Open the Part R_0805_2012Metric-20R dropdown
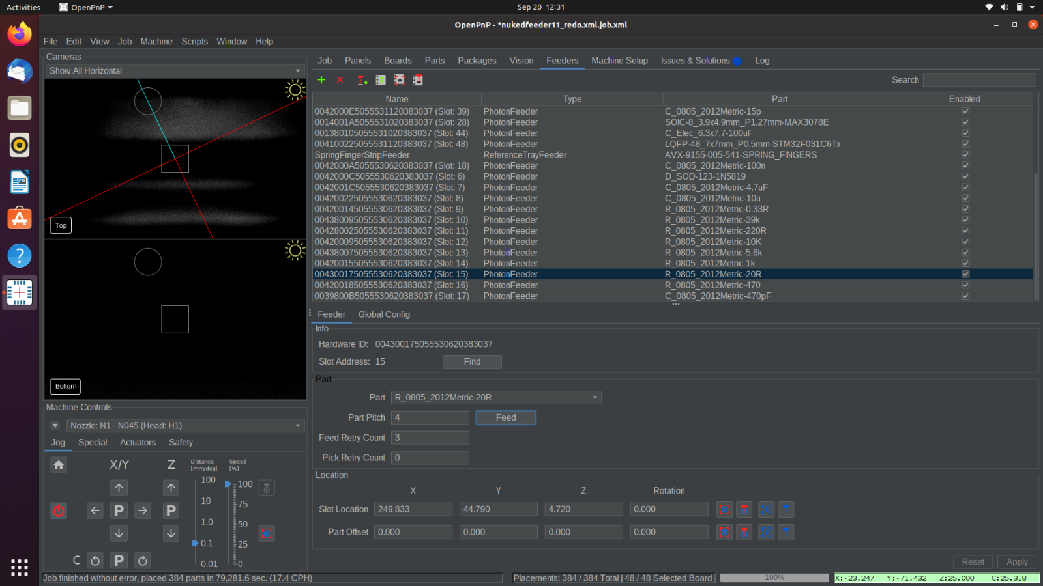 (495, 397)
